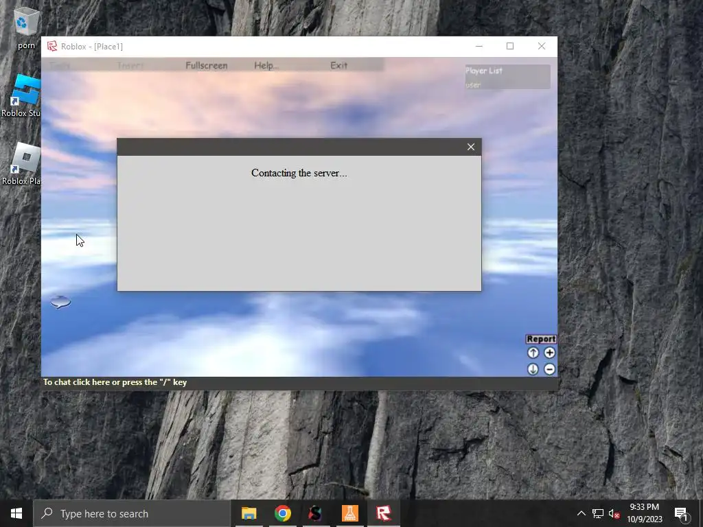Open the Recycle Bin desktop icon
The width and height of the screenshot is (703, 527).
[x=27, y=27]
